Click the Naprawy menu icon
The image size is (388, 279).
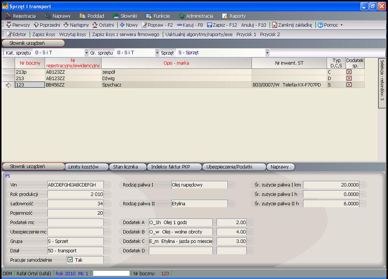[x=47, y=16]
